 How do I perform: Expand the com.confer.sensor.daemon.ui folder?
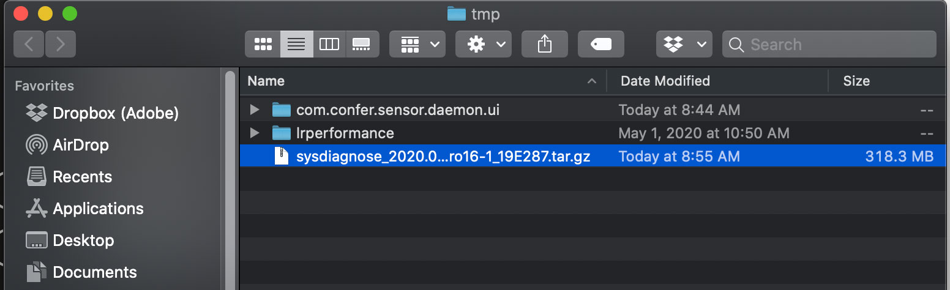255,110
